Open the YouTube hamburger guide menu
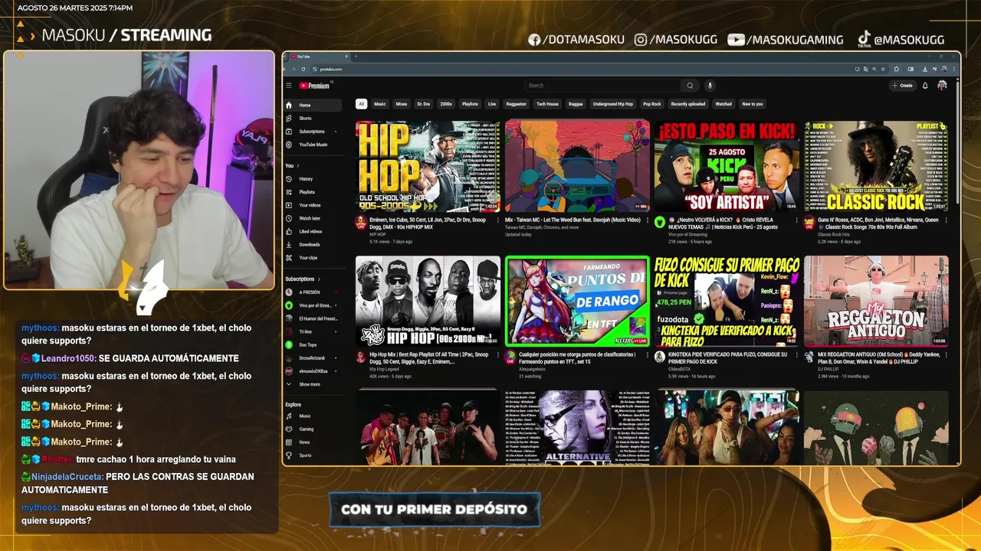 coord(289,86)
